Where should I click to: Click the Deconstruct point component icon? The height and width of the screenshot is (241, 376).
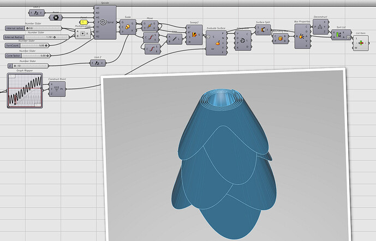[320, 27]
